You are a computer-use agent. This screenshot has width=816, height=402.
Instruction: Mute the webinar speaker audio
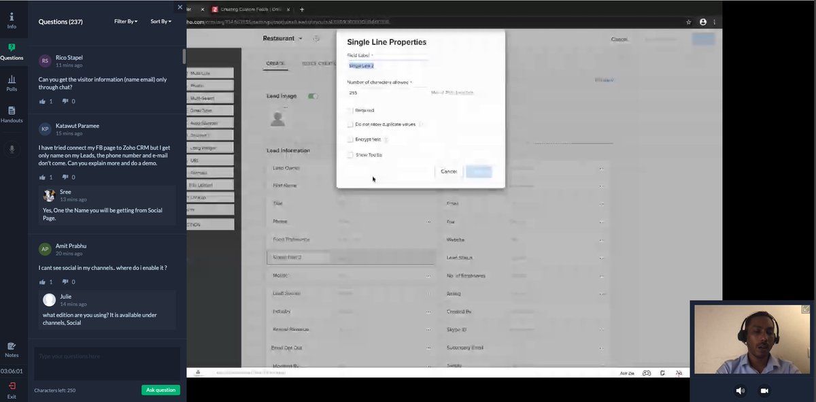point(741,390)
